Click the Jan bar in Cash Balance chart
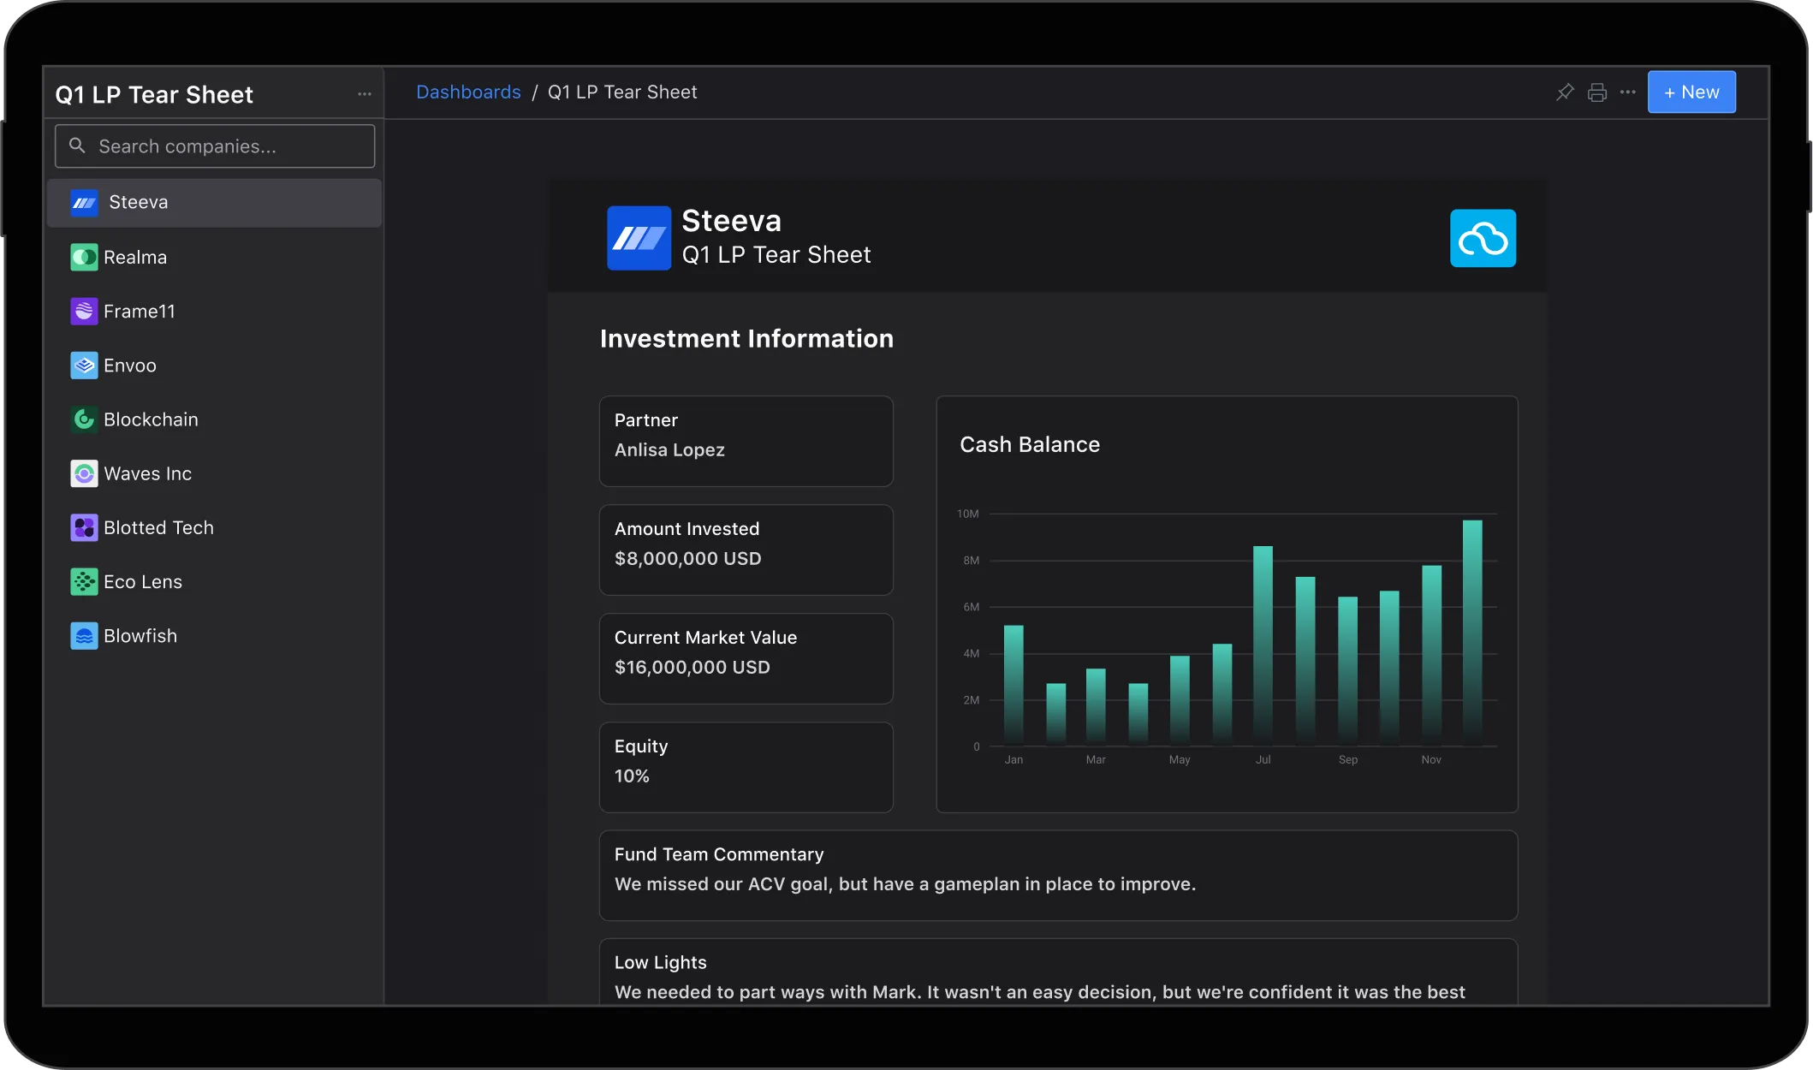Image resolution: width=1813 pixels, height=1070 pixels. tap(1013, 686)
